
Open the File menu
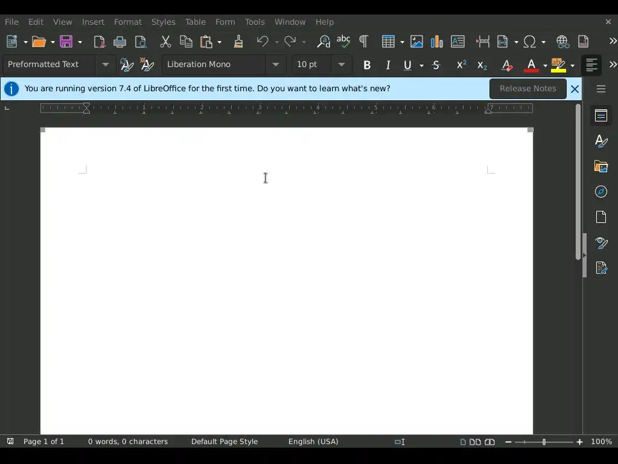(11, 22)
